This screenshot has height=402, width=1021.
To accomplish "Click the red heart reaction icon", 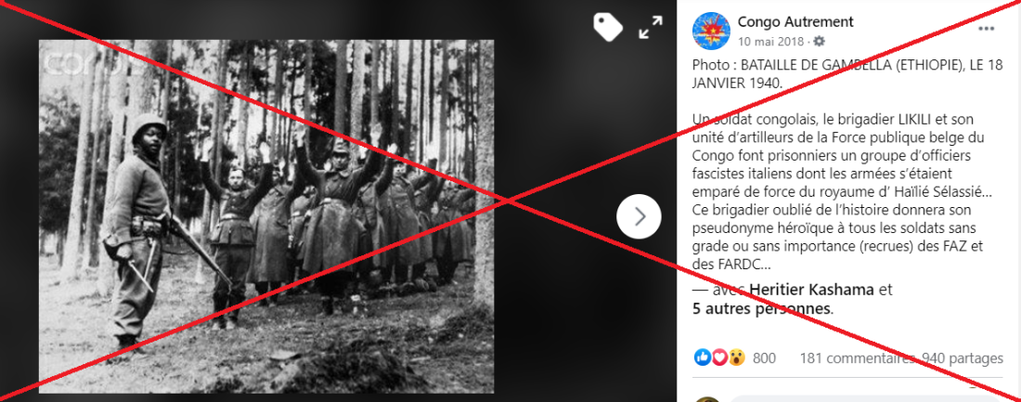I will [718, 357].
